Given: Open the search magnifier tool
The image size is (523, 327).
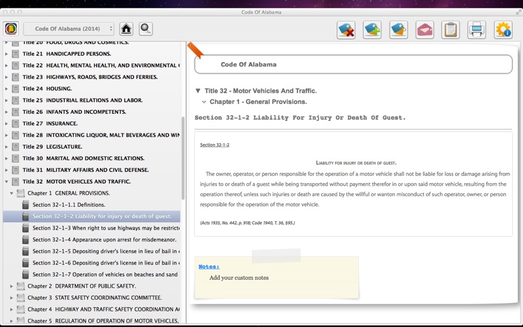Looking at the screenshot, I should click(146, 29).
